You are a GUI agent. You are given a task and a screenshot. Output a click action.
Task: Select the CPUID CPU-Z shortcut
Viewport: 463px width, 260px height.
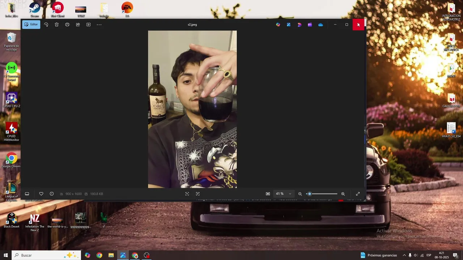coord(12,100)
